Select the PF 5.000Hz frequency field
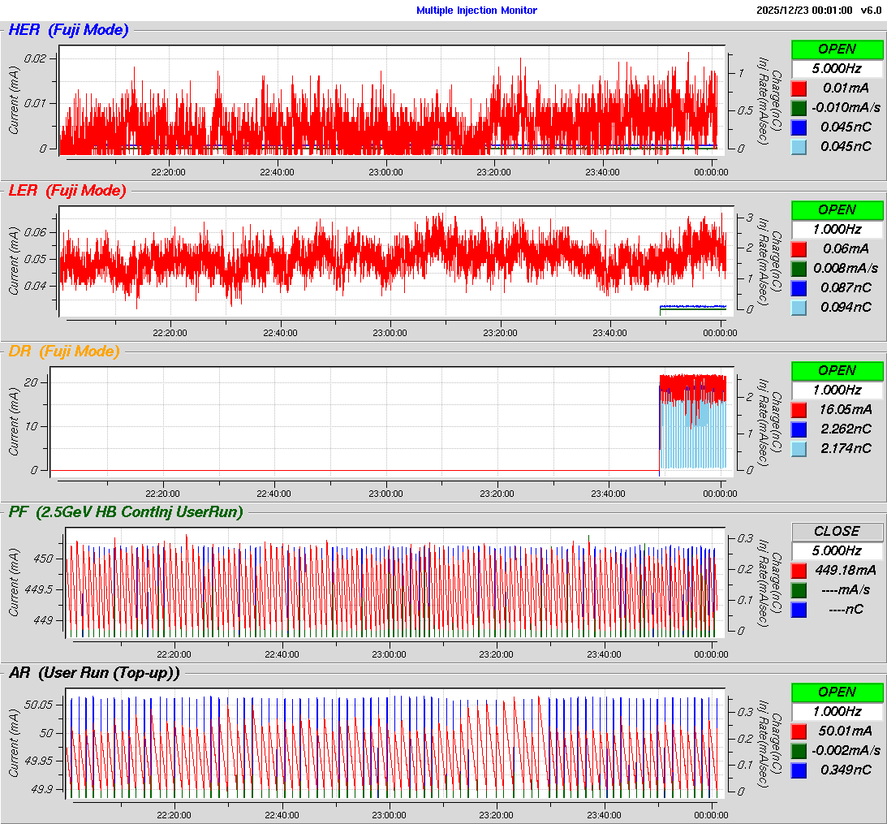Viewport: 887px width, 824px height. 837,550
